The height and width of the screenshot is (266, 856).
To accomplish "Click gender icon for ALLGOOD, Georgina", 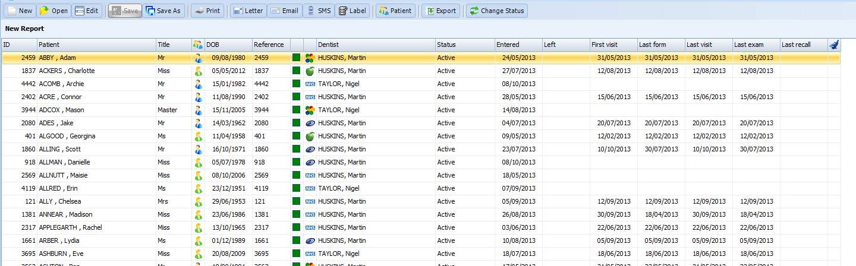I will click(198, 136).
